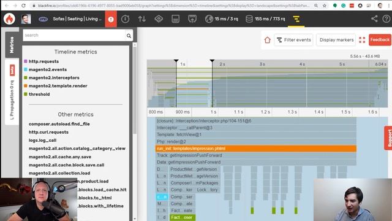The width and height of the screenshot is (392, 221).
Task: Toggle the magento2.events timeline metric
Action: coord(48,69)
